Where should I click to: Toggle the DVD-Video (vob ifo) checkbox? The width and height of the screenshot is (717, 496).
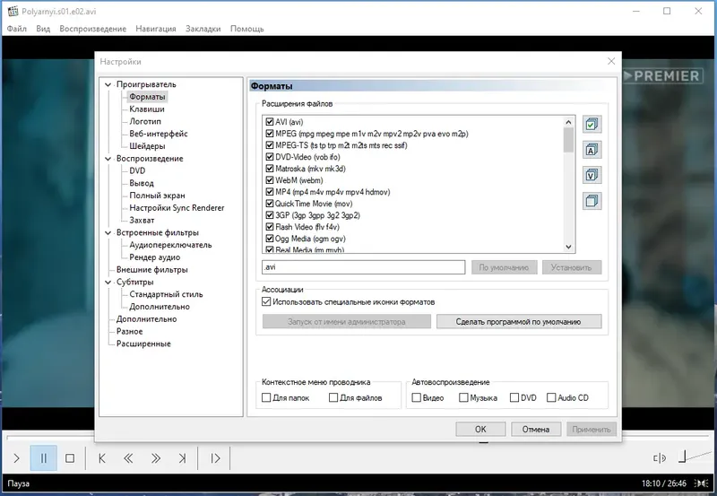270,157
